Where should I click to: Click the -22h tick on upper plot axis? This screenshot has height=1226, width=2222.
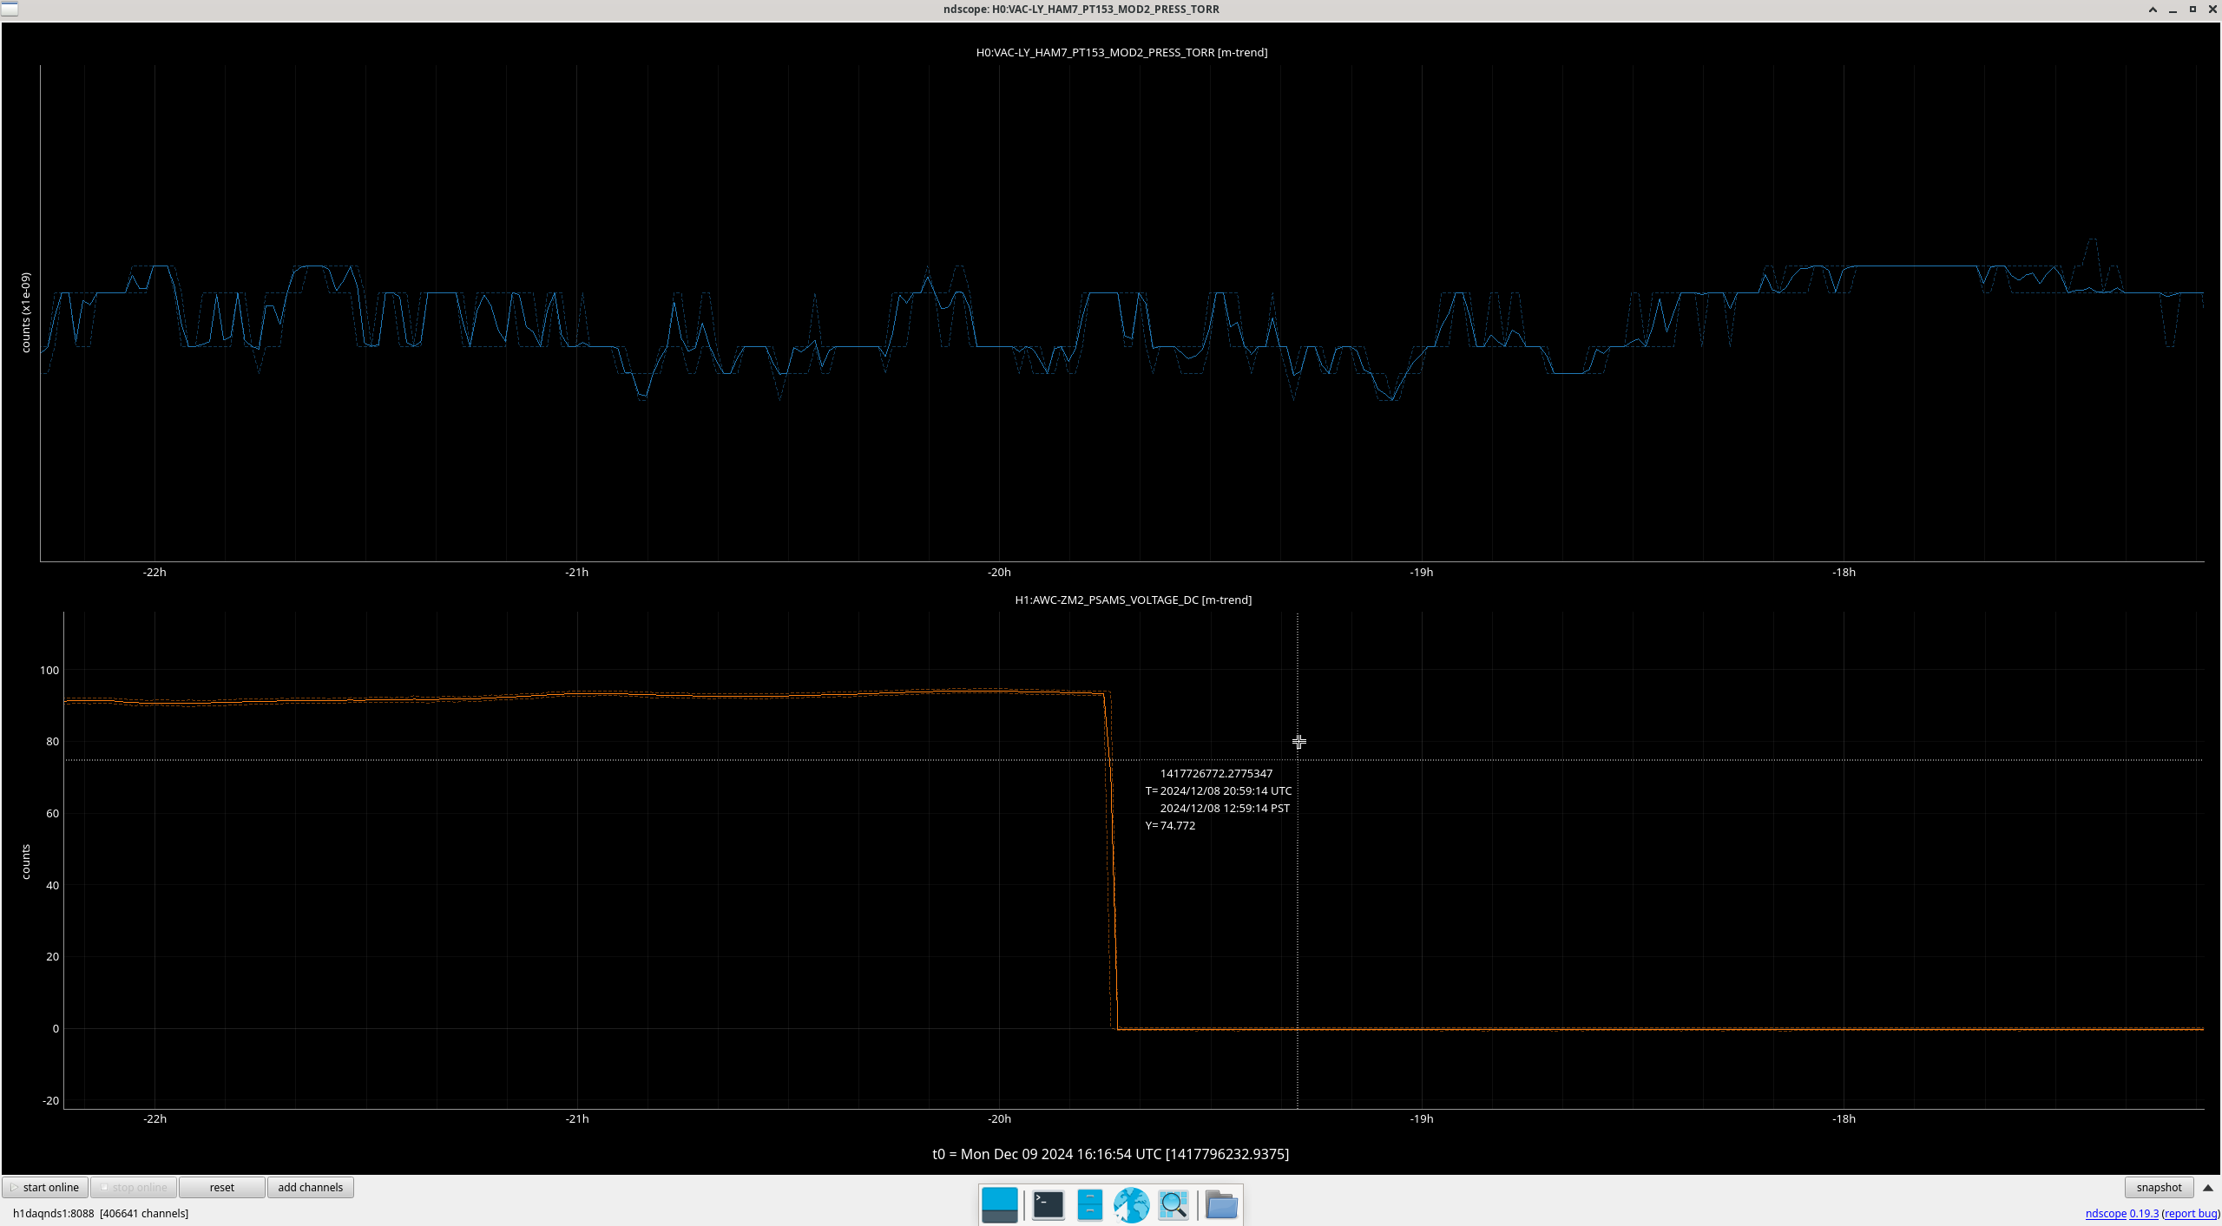(x=154, y=572)
